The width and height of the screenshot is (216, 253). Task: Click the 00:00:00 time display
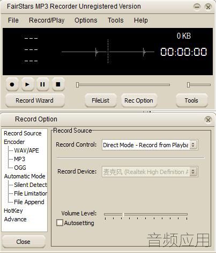184,52
